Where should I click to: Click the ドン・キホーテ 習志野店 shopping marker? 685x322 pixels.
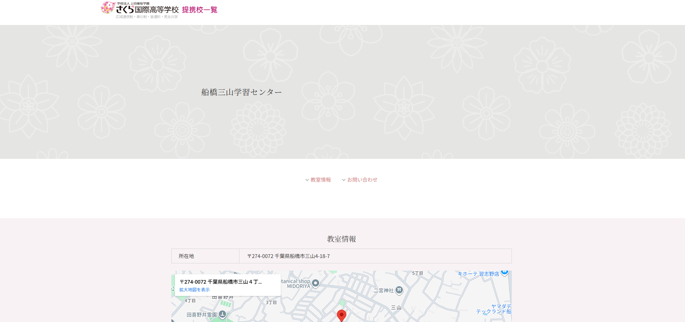(504, 272)
